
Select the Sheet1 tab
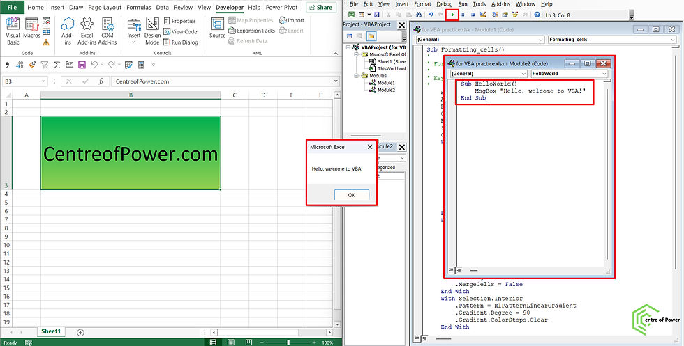pyautogui.click(x=50, y=331)
